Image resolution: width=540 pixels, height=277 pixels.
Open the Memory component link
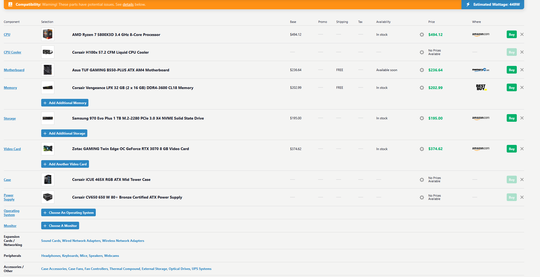pyautogui.click(x=10, y=88)
